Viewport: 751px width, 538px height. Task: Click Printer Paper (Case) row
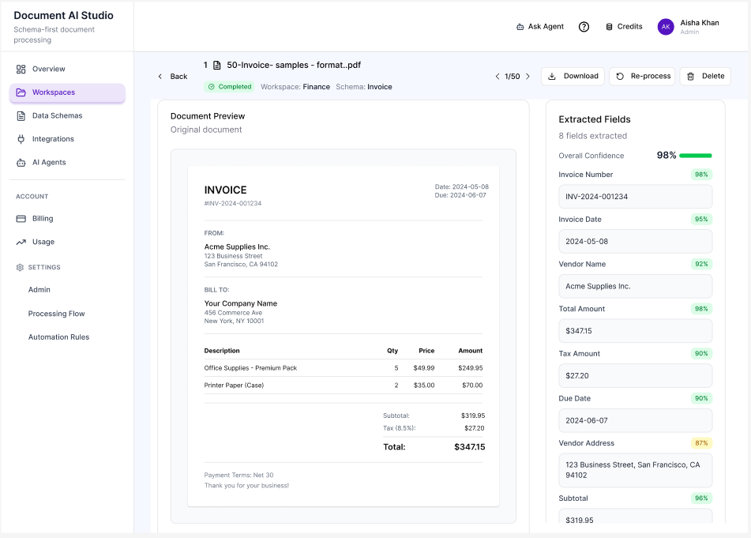(344, 386)
